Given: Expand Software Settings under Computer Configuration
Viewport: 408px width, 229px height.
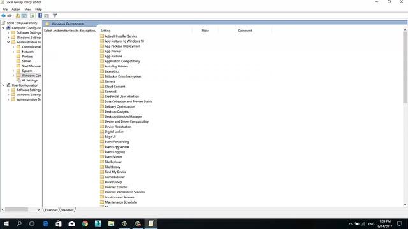Looking at the screenshot, I should [x=8, y=32].
